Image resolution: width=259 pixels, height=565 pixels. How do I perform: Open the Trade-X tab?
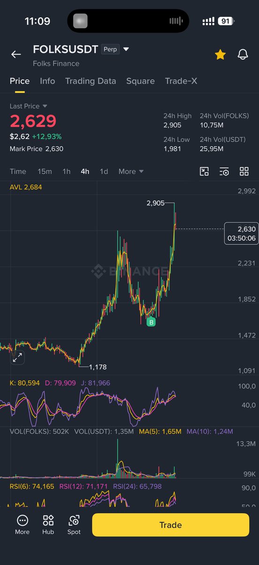point(181,81)
